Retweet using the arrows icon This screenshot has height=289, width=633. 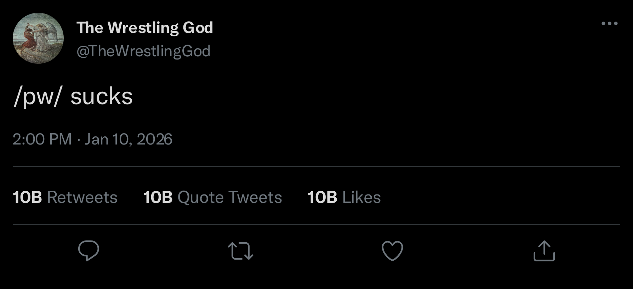pos(240,251)
